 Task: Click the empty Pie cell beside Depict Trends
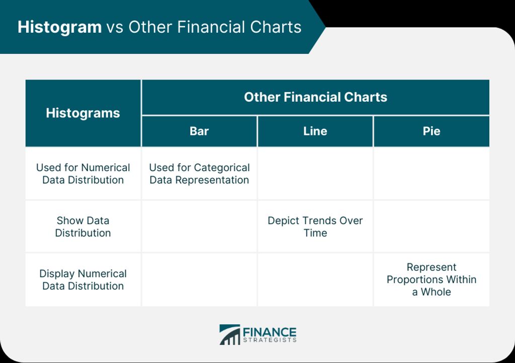click(x=432, y=227)
